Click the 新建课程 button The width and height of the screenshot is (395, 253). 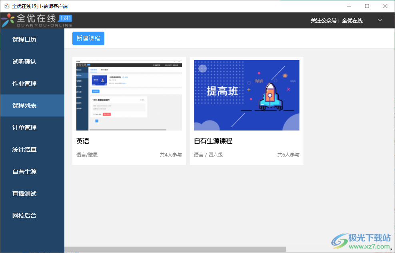88,38
